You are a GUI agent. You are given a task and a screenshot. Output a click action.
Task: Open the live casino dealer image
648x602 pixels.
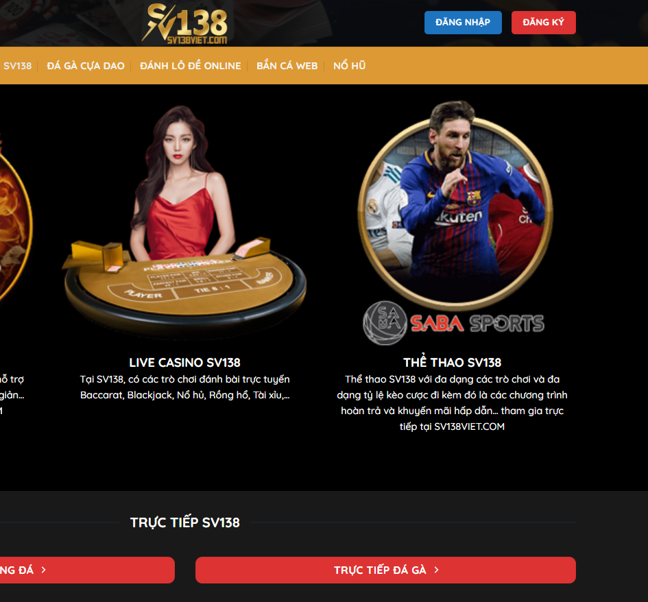click(184, 220)
